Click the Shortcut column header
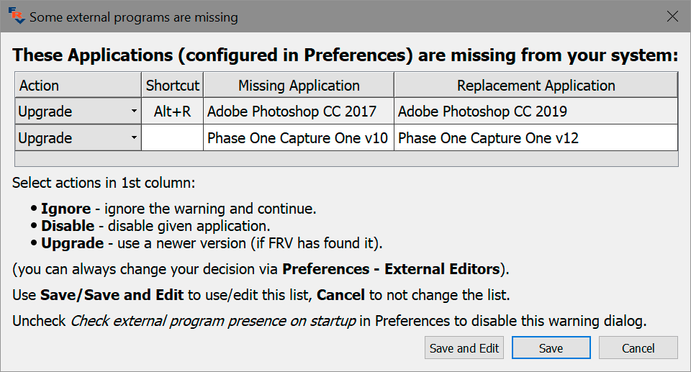The image size is (691, 372). (x=172, y=86)
